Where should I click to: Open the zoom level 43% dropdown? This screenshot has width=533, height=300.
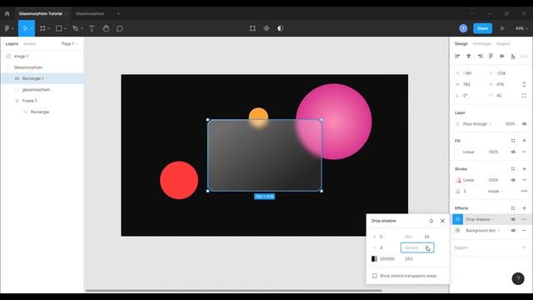pyautogui.click(x=521, y=28)
